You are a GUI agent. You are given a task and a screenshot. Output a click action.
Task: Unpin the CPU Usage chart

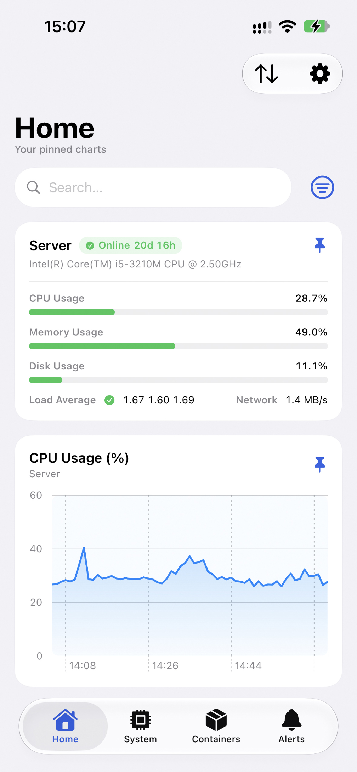[320, 465]
